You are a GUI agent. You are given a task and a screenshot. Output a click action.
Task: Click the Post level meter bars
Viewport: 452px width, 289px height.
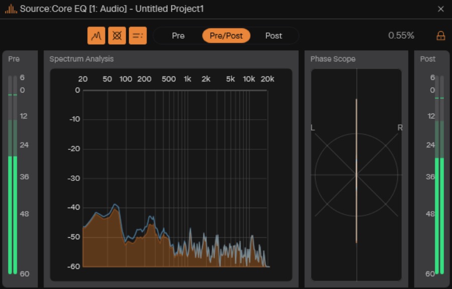[439, 175]
